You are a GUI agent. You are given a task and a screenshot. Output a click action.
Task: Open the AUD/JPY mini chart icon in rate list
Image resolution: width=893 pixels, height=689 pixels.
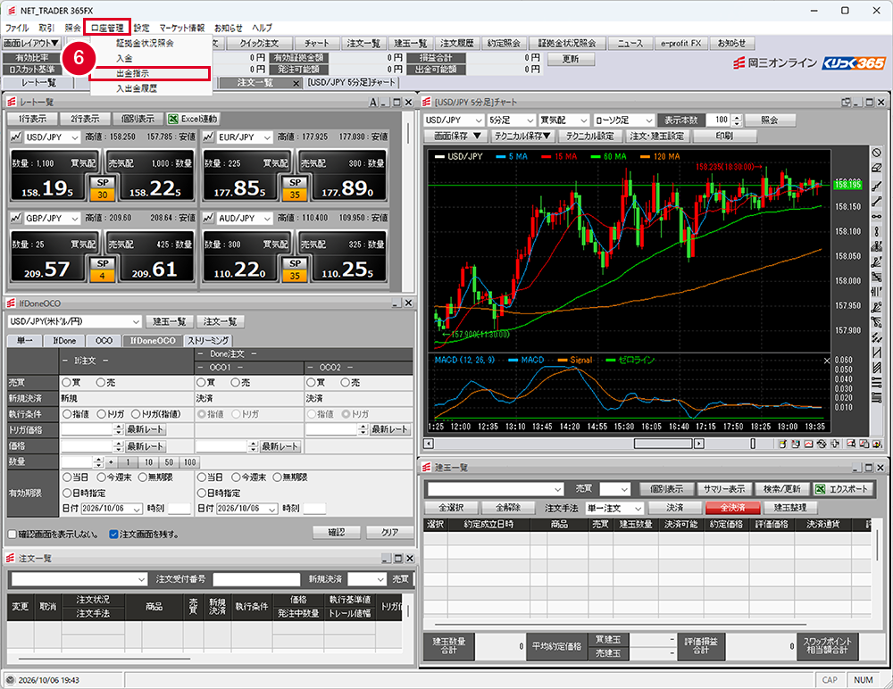point(208,218)
